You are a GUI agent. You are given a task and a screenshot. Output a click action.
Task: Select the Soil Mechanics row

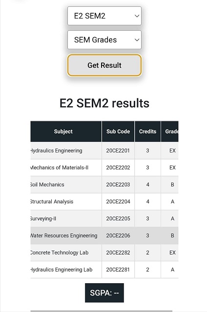coord(104,184)
